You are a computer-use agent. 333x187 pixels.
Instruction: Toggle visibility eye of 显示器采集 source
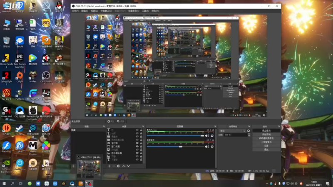[137, 153]
